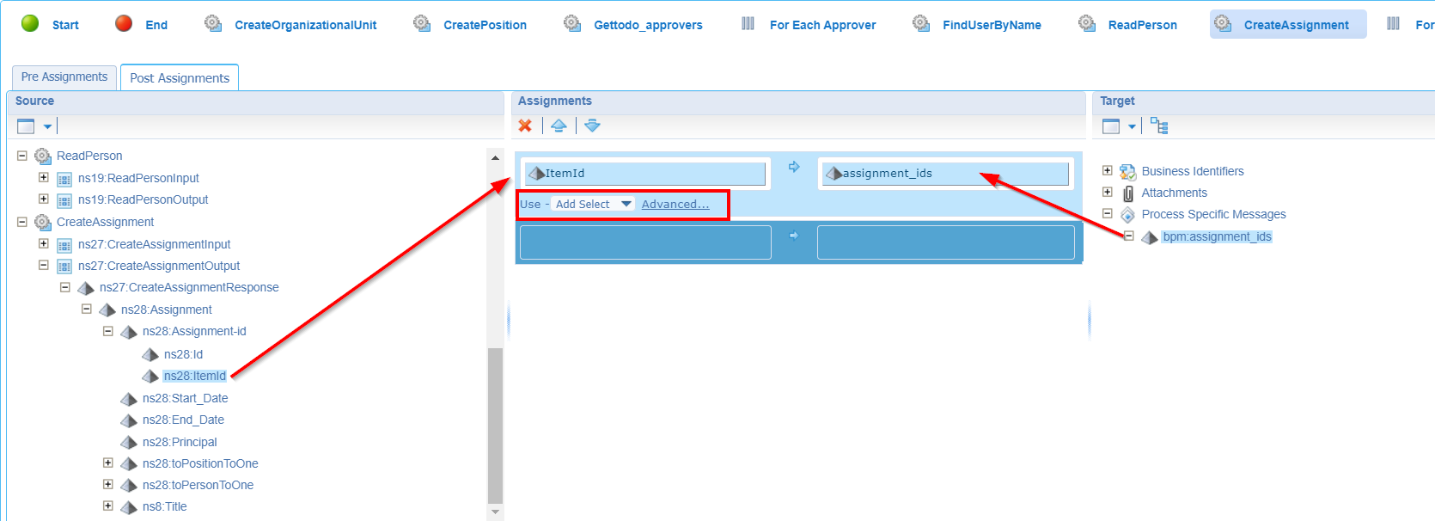This screenshot has height=521, width=1435.
Task: Click the FindUserByName gear icon
Action: point(920,23)
